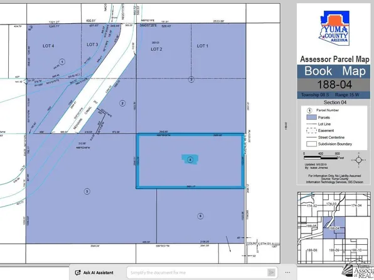Click 174-33 in the index map
This screenshot has height=280, width=374.
331,204
